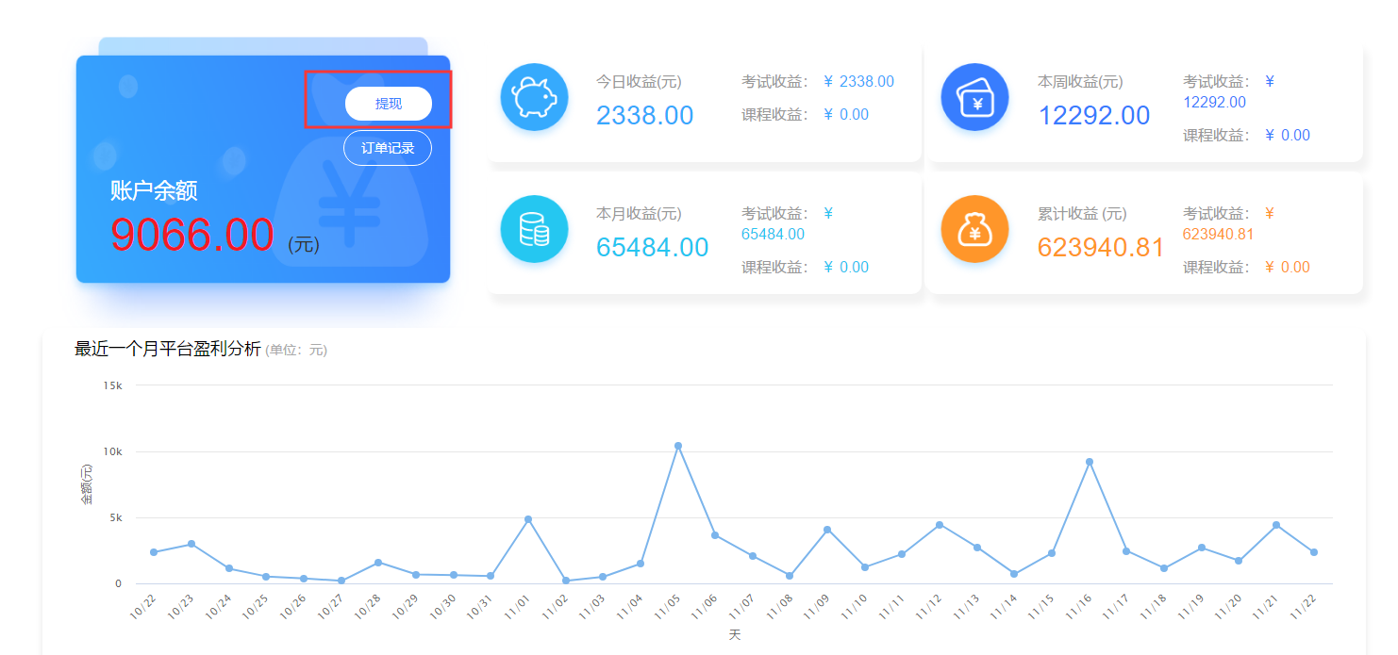Click exam earnings 65484.00 in monthly card
This screenshot has height=655, width=1398.
click(x=773, y=234)
